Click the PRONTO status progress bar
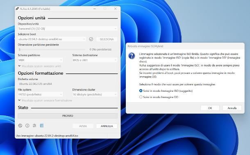The width and height of the screenshot is (250, 155). click(x=68, y=116)
